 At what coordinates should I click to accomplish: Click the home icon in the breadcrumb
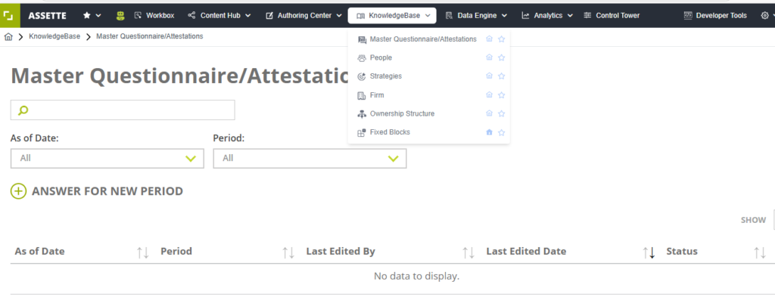tap(8, 36)
